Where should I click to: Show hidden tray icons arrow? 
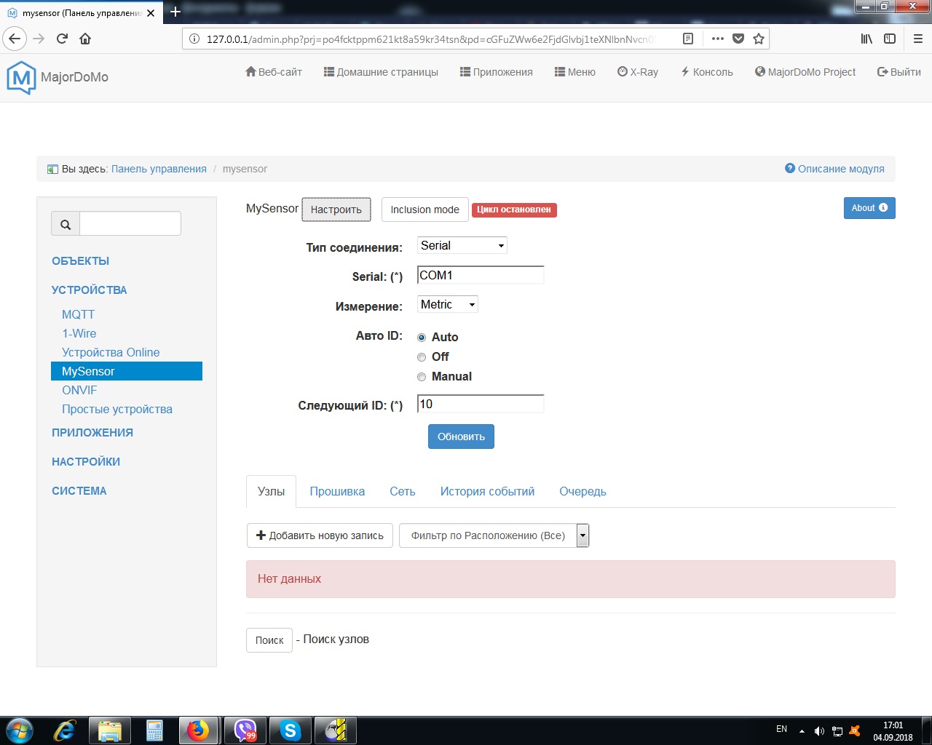802,731
